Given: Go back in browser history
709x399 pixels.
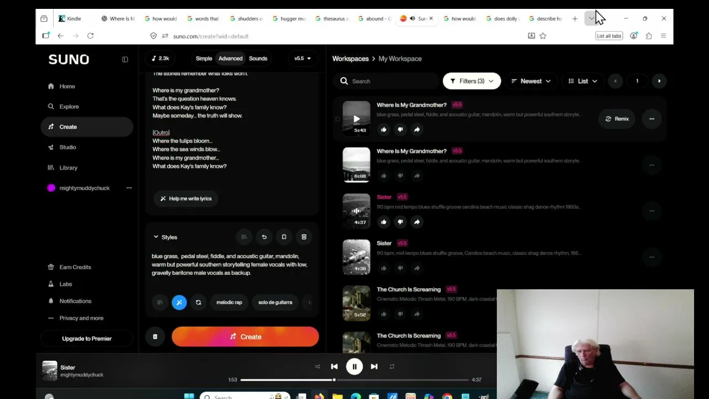Looking at the screenshot, I should [60, 36].
